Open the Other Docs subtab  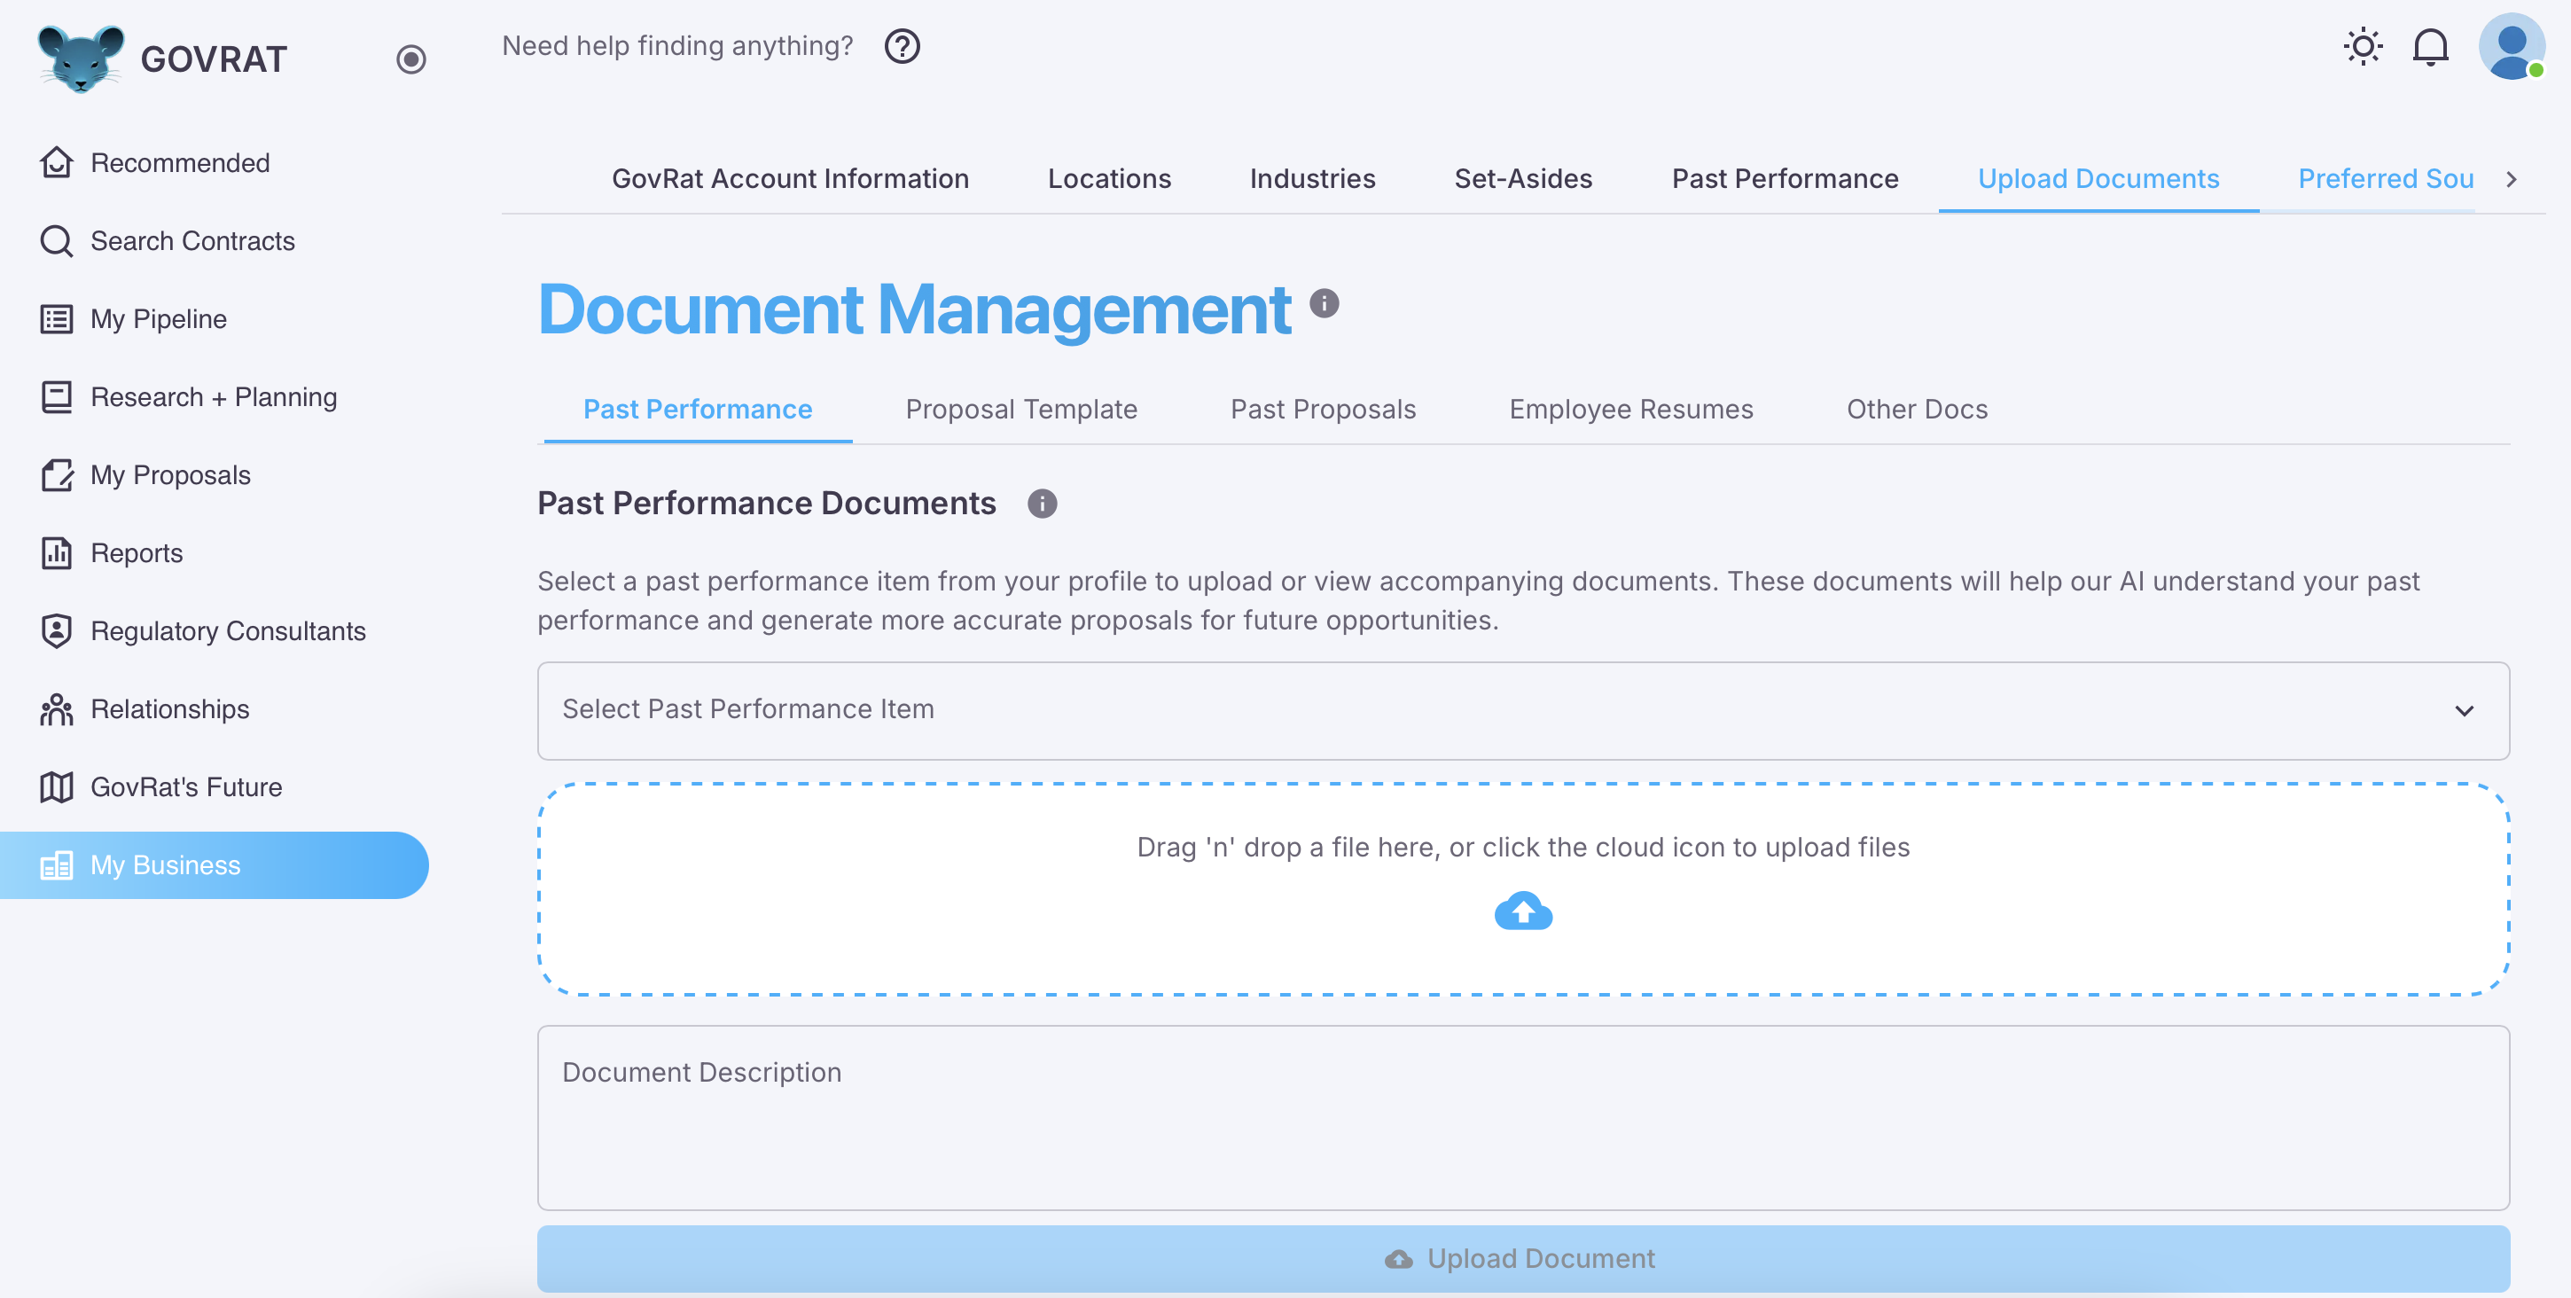click(1918, 410)
